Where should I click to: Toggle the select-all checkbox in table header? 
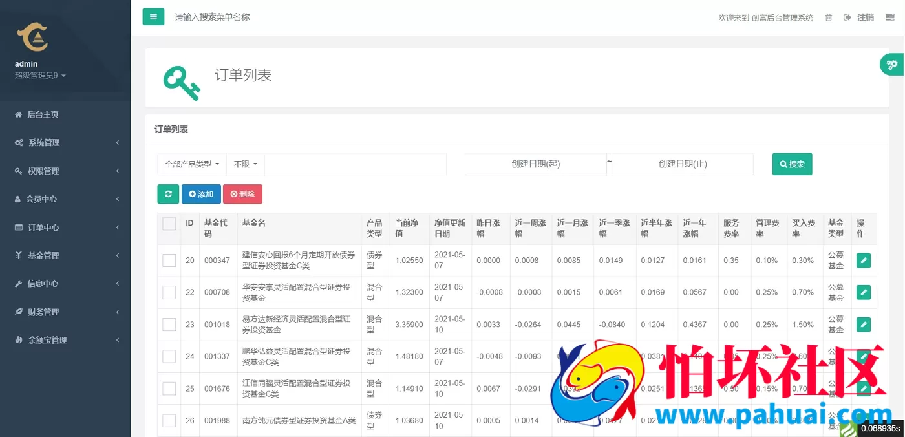pos(169,224)
